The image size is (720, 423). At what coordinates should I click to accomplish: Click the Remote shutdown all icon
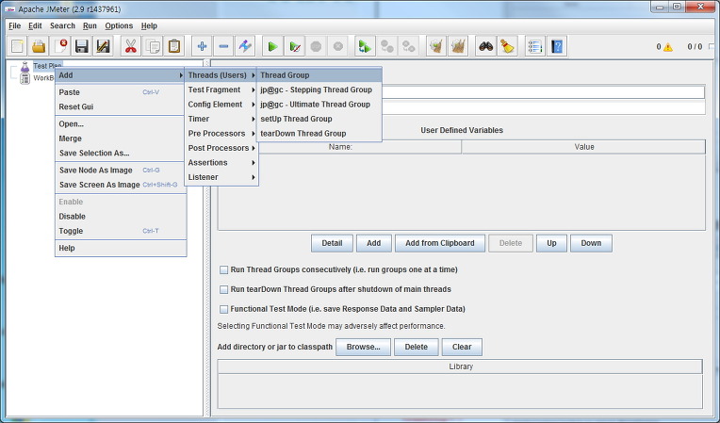[409, 46]
